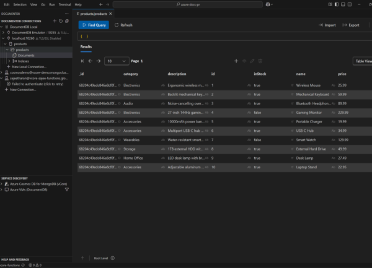Delete selected document trash icon
The height and width of the screenshot is (268, 372).
[260, 61]
